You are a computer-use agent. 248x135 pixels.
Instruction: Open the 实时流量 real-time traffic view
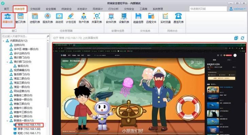point(166,19)
